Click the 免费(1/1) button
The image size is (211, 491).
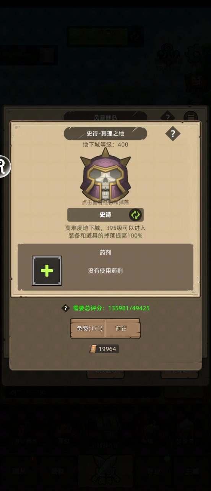88,329
